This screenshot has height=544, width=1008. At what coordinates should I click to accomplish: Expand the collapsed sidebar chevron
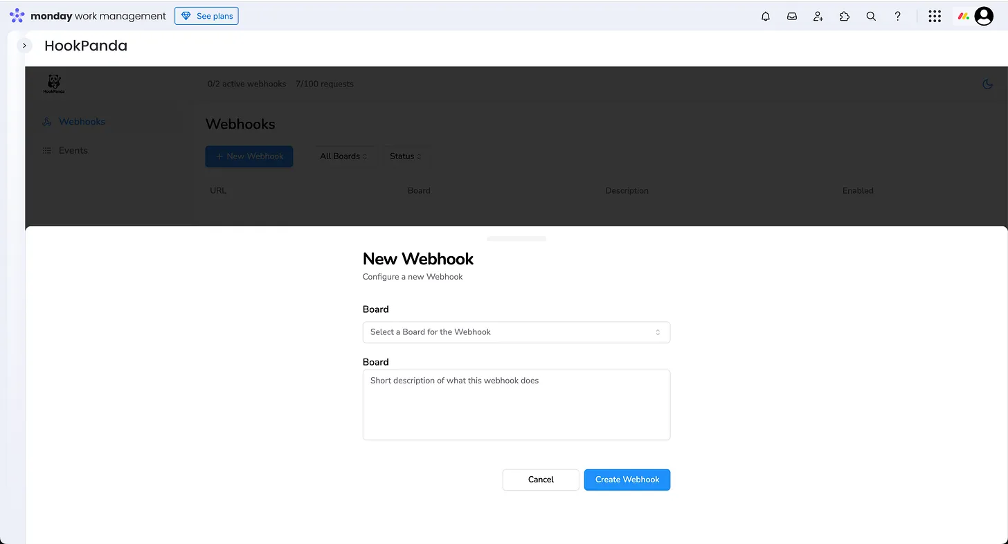(x=24, y=46)
